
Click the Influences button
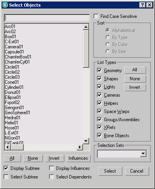pyautogui.click(x=79, y=159)
